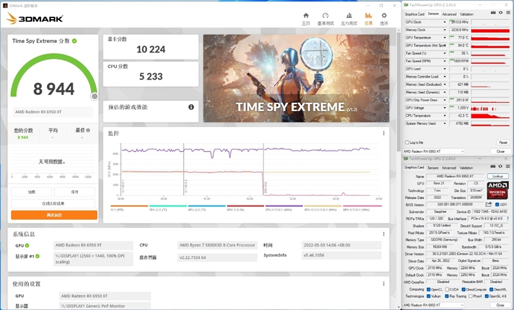Toggle the CUDA checkbox
The width and height of the screenshot is (514, 310).
(447, 289)
